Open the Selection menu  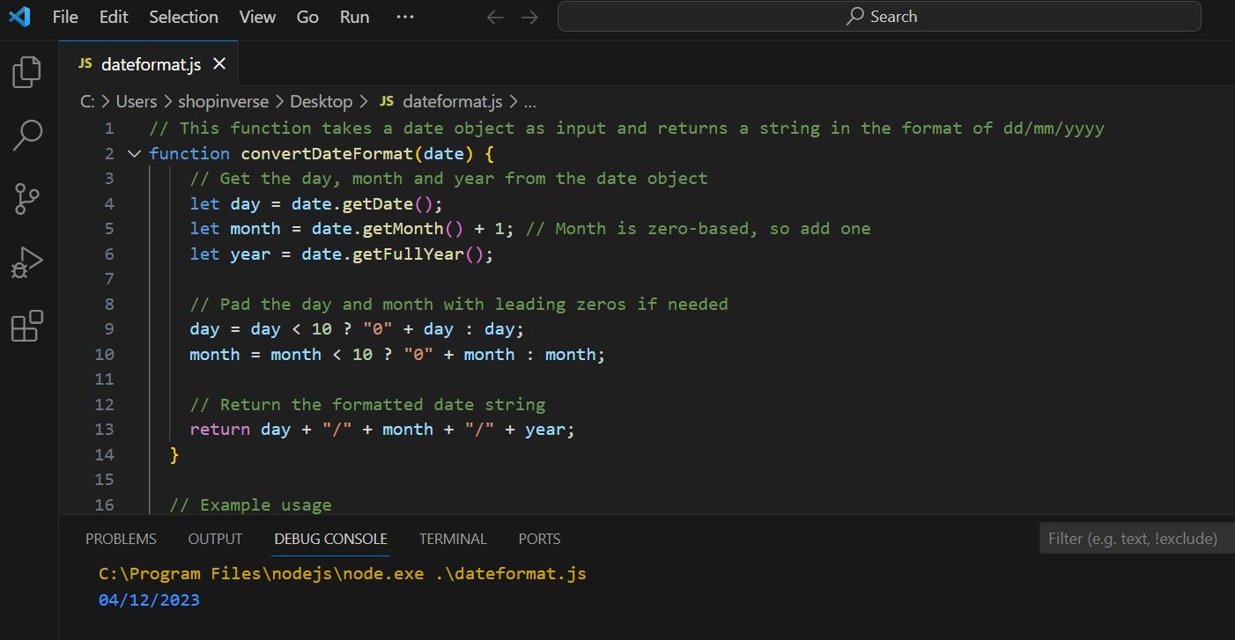[183, 17]
